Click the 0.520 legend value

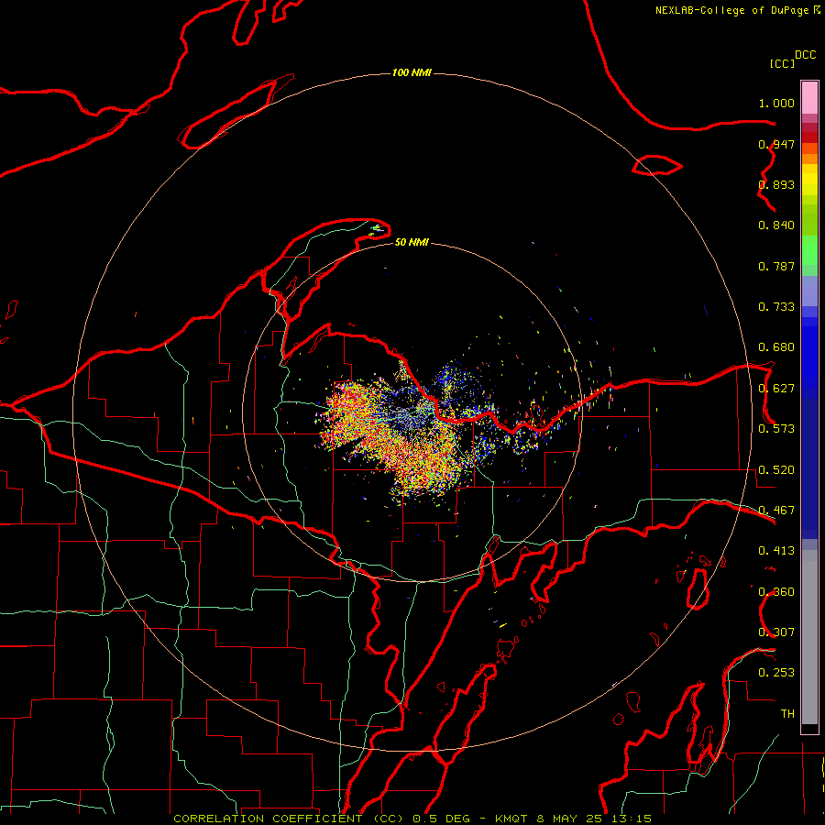776,470
